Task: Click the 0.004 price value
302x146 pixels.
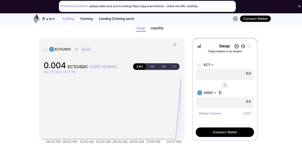Action: [55, 65]
